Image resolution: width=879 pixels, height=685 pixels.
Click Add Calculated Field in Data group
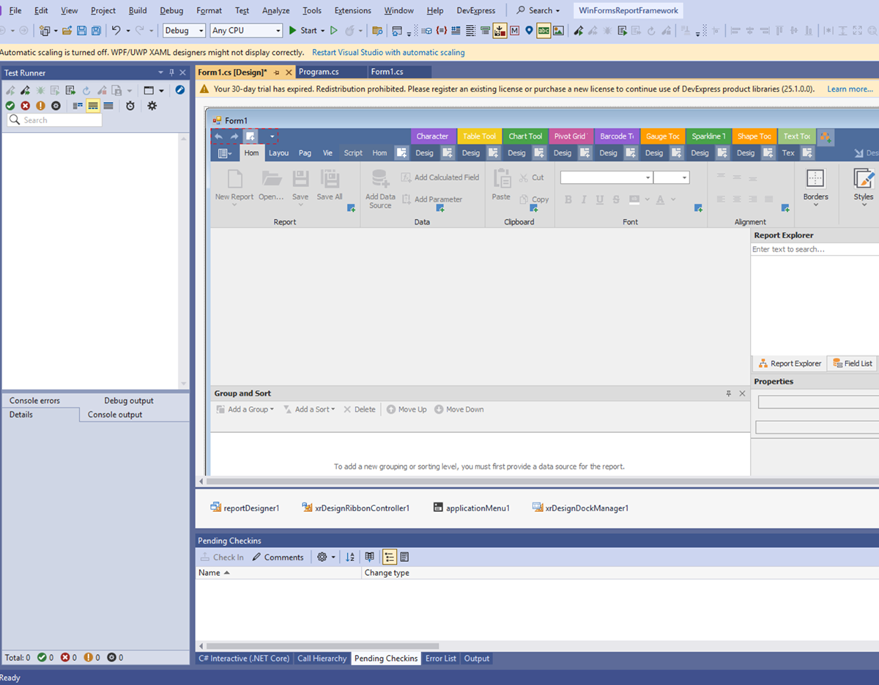click(x=440, y=177)
